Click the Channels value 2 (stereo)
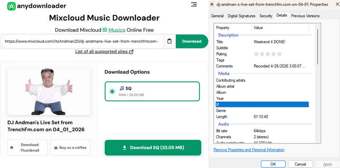Image resolution: width=340 pixels, height=168 pixels. (x=261, y=137)
